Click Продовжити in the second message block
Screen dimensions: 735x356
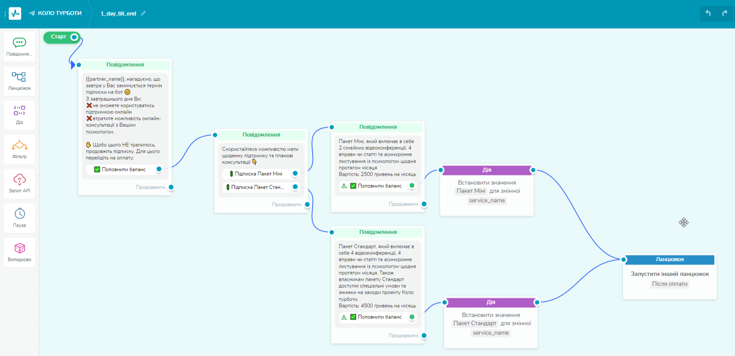(287, 205)
